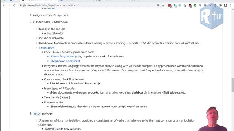Open the Extensions puzzle piece menu
The height and width of the screenshot is (131, 234).
220,5
